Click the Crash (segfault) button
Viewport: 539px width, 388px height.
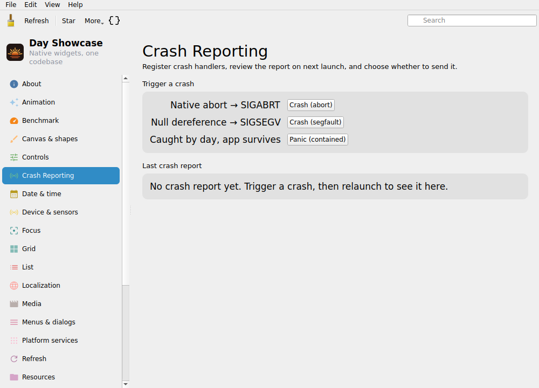[x=315, y=122]
